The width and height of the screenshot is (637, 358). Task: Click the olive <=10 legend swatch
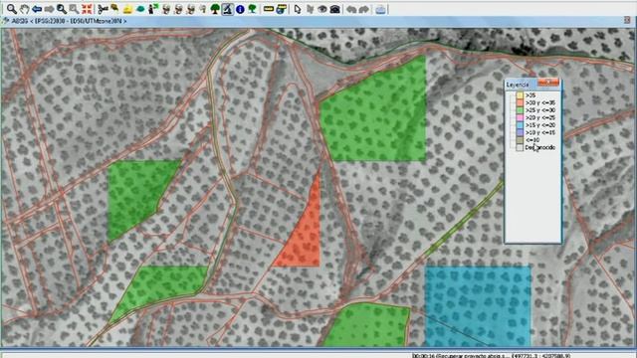(x=520, y=140)
